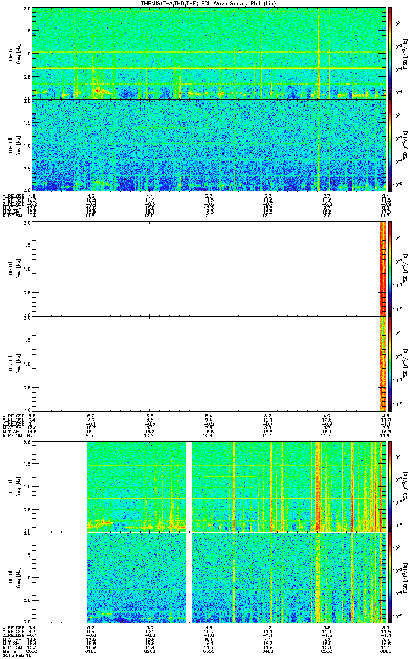Click the THE BII freq [Hz] axis label
Viewport: 412px width, 659px height.
[x=19, y=577]
